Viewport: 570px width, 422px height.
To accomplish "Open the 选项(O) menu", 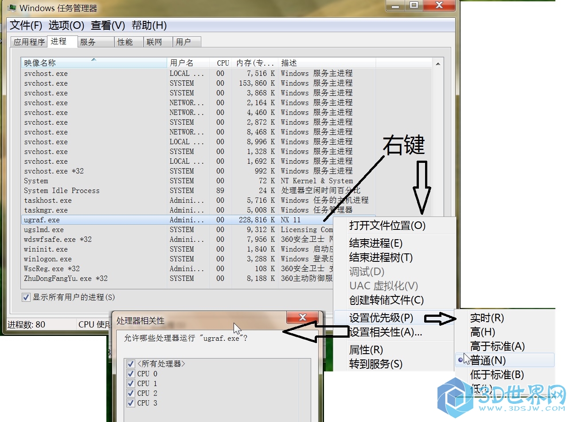I will coord(66,25).
